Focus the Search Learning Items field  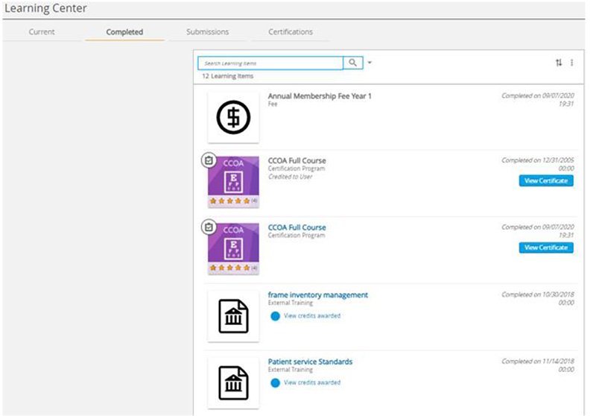tap(270, 63)
